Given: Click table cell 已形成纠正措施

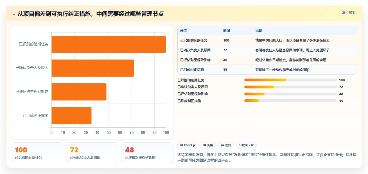Looking at the screenshot, I should 192,70.
